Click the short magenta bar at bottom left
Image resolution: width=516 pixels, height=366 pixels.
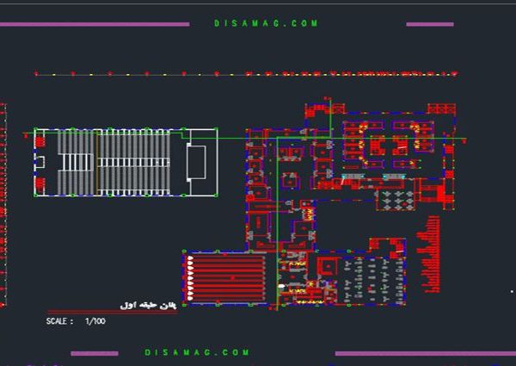pyautogui.click(x=94, y=353)
